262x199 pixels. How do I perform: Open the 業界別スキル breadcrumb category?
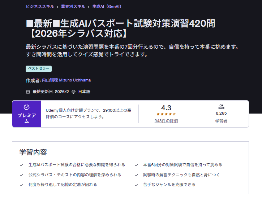point(73,6)
